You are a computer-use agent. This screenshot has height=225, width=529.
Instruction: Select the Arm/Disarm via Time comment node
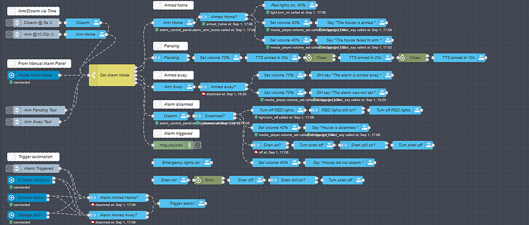[x=33, y=12]
